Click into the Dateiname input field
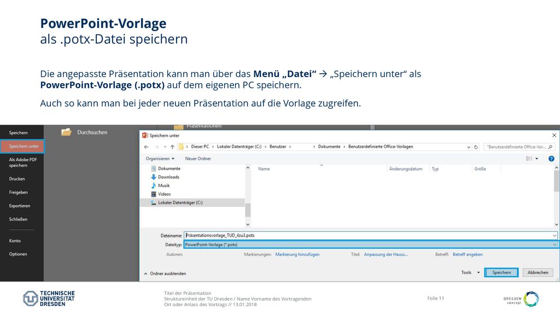 370,236
